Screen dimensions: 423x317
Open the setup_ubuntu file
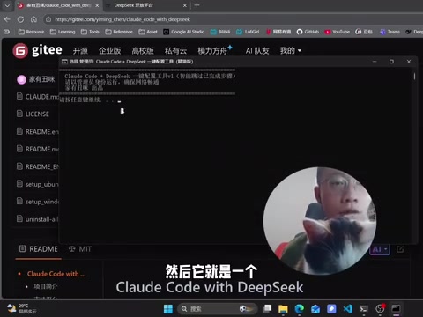point(42,184)
